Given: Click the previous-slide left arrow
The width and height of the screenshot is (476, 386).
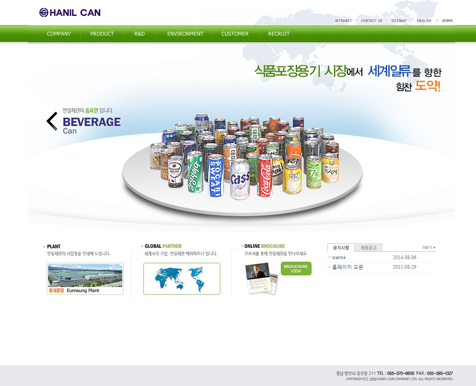Looking at the screenshot, I should click(x=52, y=121).
